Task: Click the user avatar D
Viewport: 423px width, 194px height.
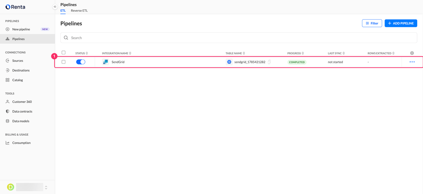Action: point(10,187)
